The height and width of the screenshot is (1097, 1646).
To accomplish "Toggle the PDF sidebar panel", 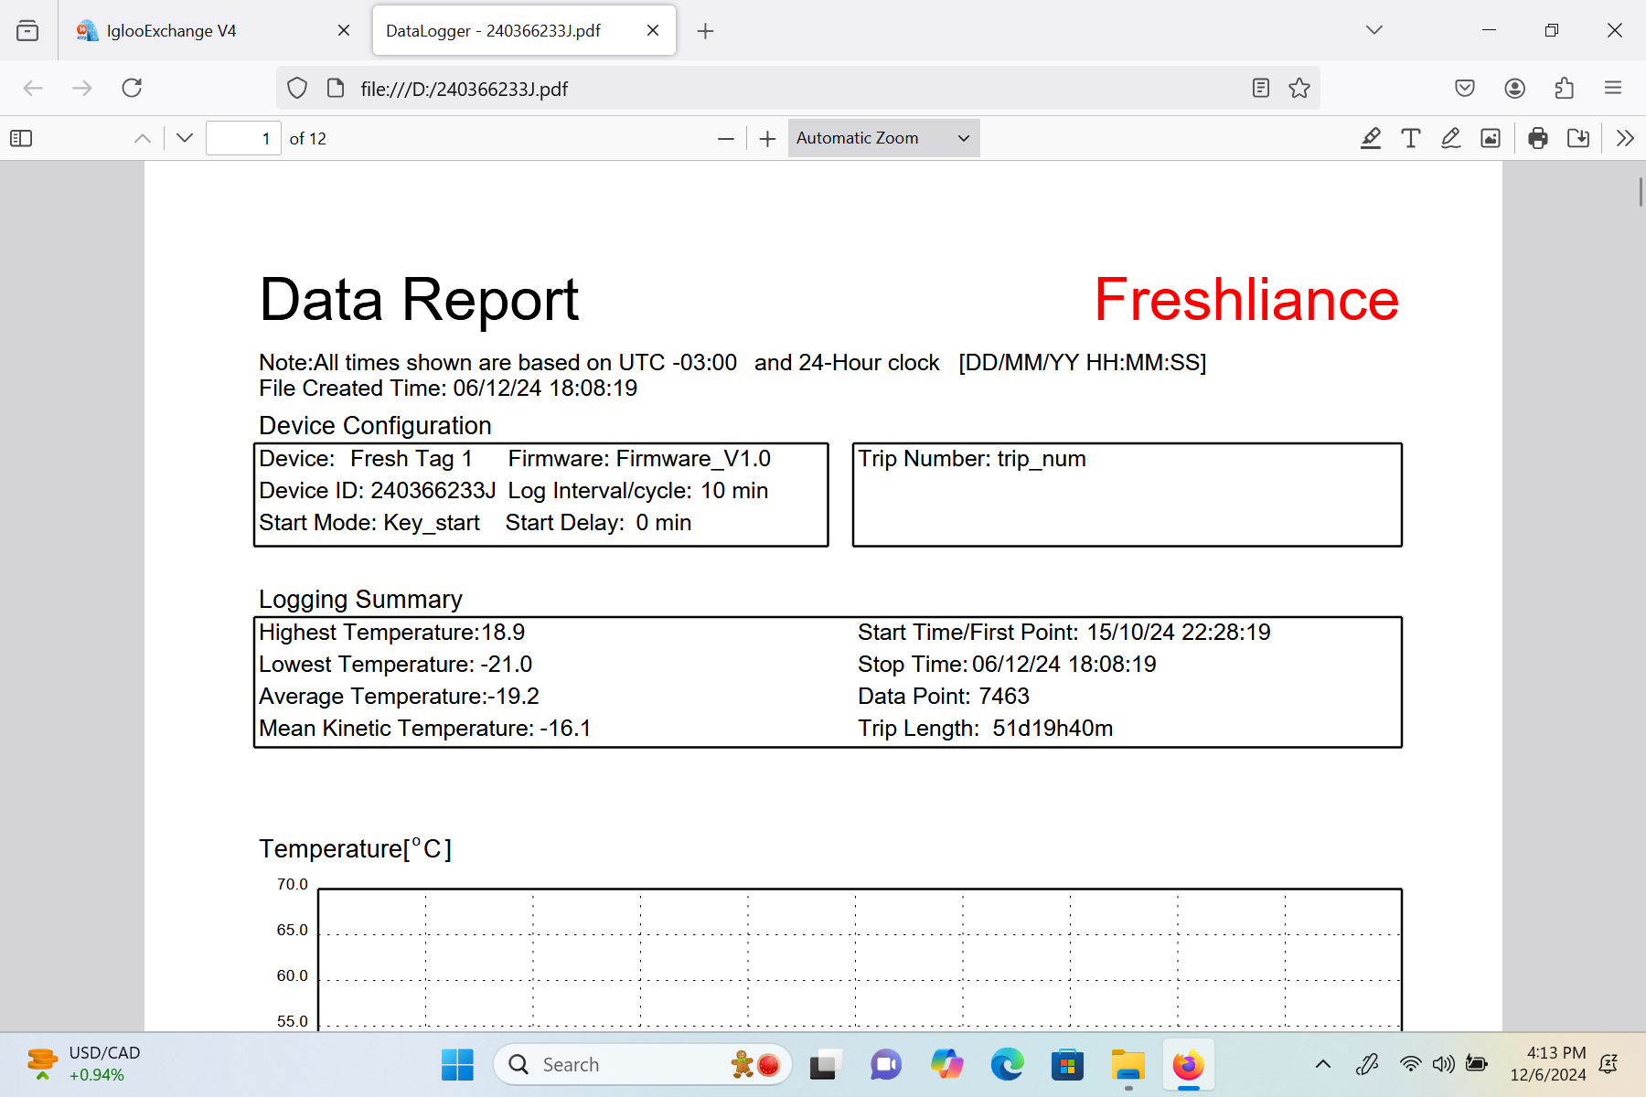I will [21, 138].
